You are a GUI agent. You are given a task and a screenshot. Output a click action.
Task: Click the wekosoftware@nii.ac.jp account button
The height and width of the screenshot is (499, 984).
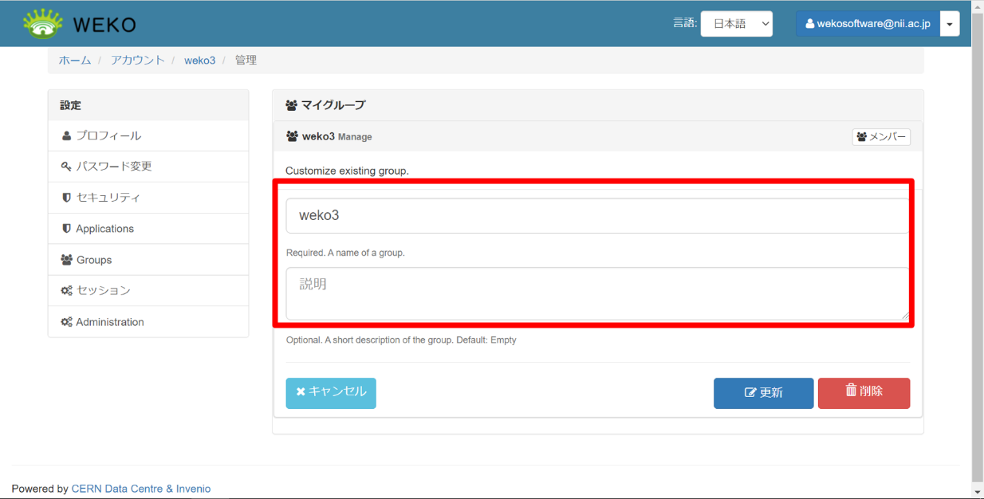868,24
